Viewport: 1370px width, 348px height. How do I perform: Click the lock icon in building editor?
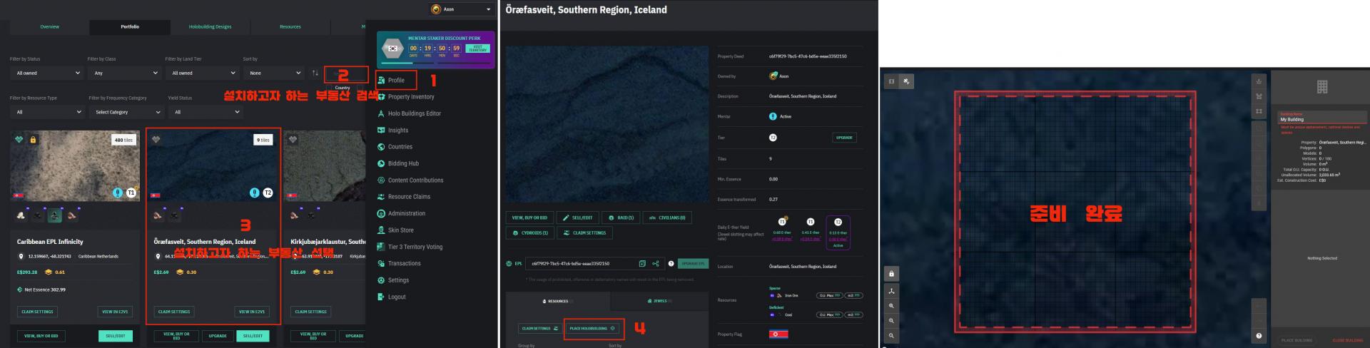point(891,274)
